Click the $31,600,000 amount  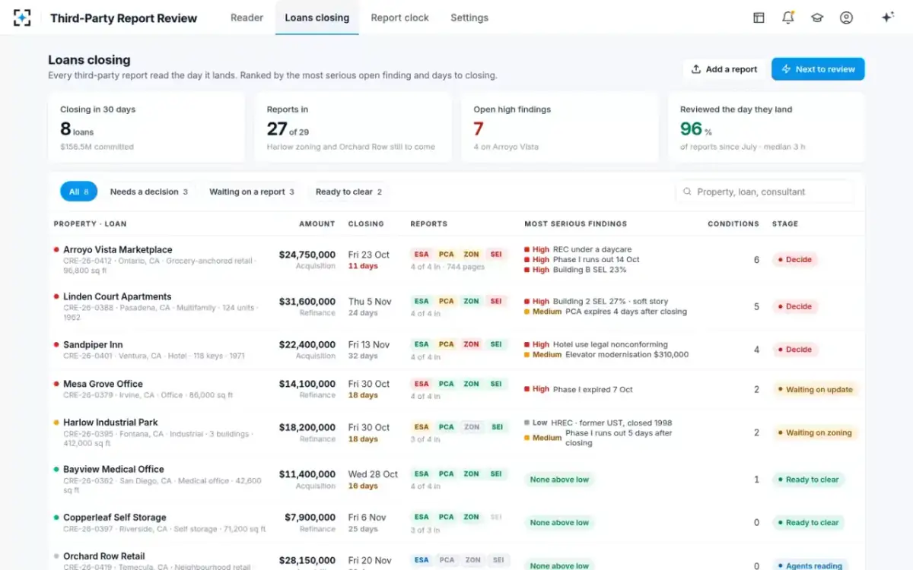pyautogui.click(x=307, y=302)
